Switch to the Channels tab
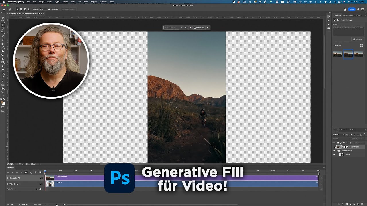The height and width of the screenshot is (206, 367). 344,130
